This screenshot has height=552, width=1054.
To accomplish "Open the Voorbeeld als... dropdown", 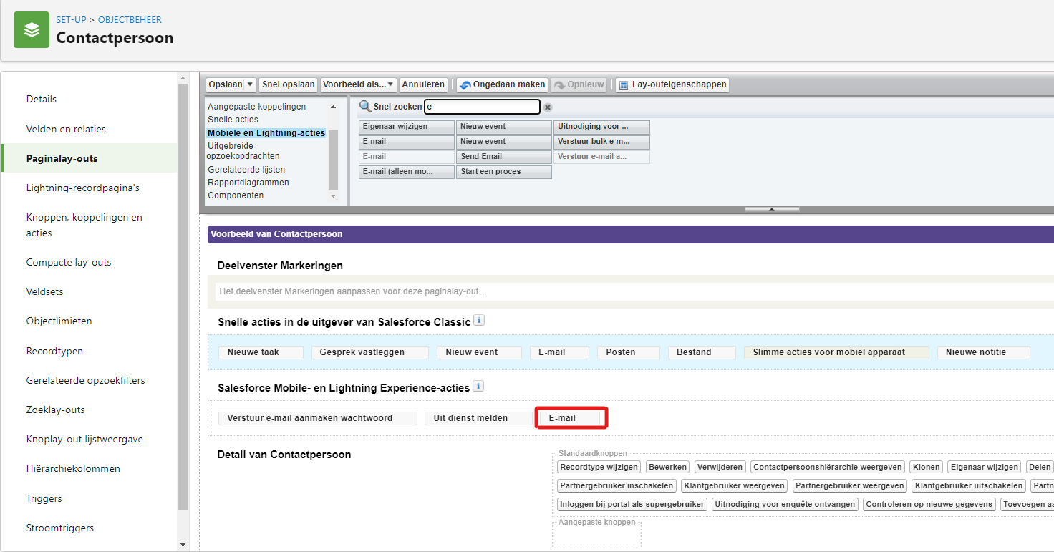I will tap(358, 84).
